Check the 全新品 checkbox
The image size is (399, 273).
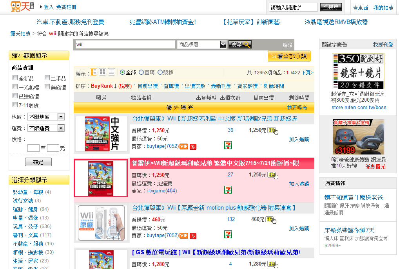(x=15, y=78)
